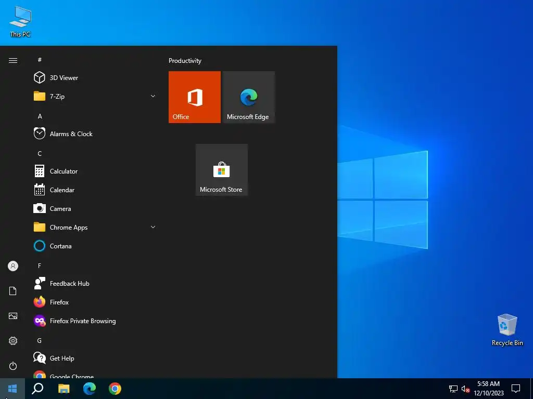This screenshot has height=399, width=533.
Task: Expand the 7-Zip folder chevron
Action: (153, 96)
